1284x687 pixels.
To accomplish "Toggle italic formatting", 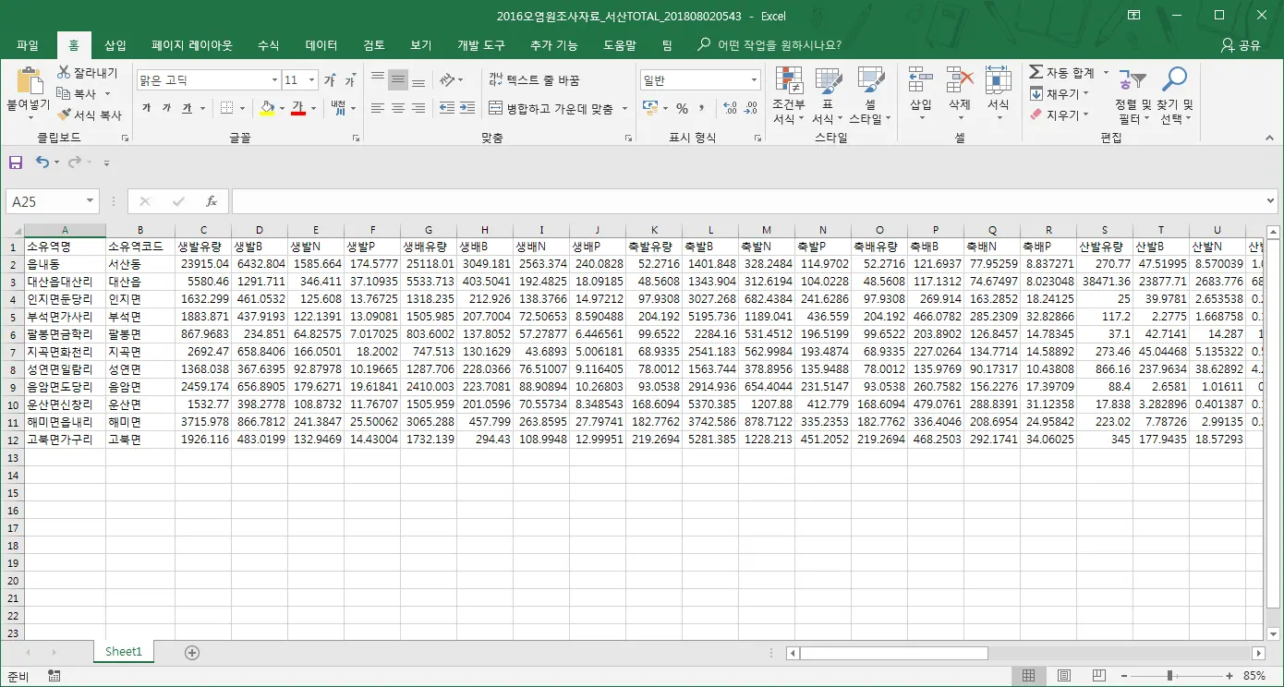I will [166, 109].
